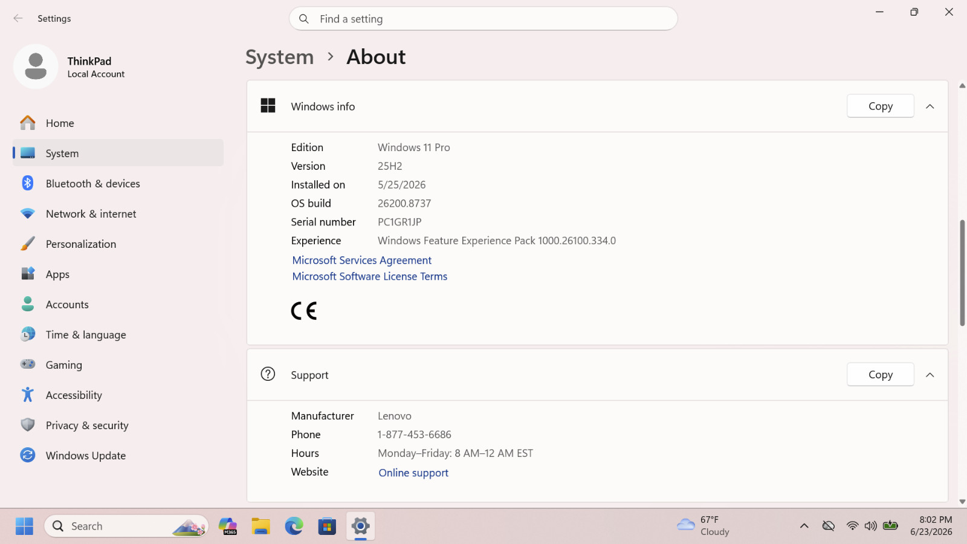This screenshot has height=544, width=967.
Task: Open Microsoft Edge from taskbar
Action: (294, 526)
